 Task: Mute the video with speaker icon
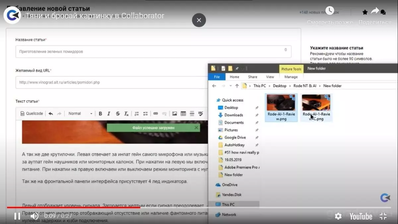click(x=34, y=216)
